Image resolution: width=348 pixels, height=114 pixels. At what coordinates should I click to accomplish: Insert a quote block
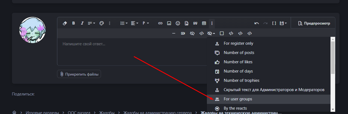pos(195,23)
